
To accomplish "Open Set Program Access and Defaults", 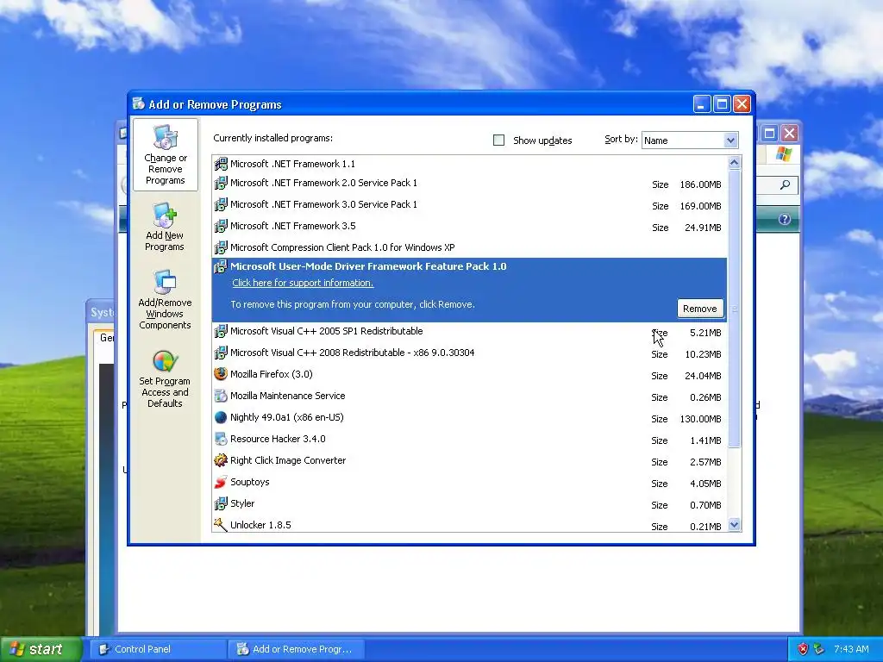I will point(165,378).
